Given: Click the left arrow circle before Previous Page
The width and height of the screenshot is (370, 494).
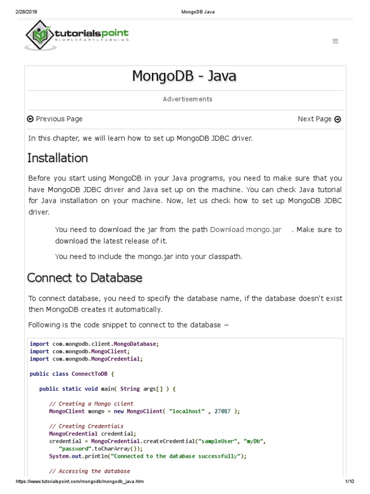Looking at the screenshot, I should tap(30, 119).
